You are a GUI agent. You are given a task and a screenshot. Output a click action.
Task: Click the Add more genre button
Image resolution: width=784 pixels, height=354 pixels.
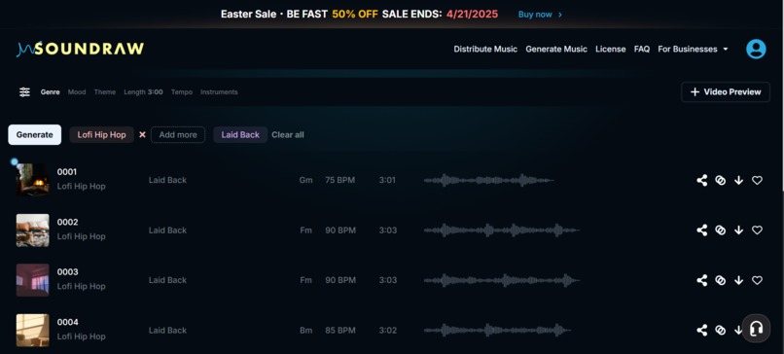pyautogui.click(x=177, y=134)
